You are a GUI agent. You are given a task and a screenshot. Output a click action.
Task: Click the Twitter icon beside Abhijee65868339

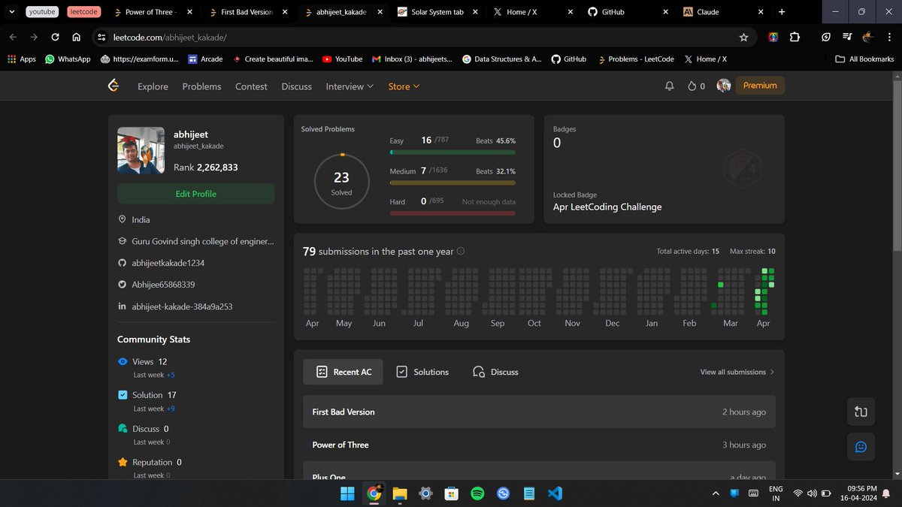(x=123, y=285)
